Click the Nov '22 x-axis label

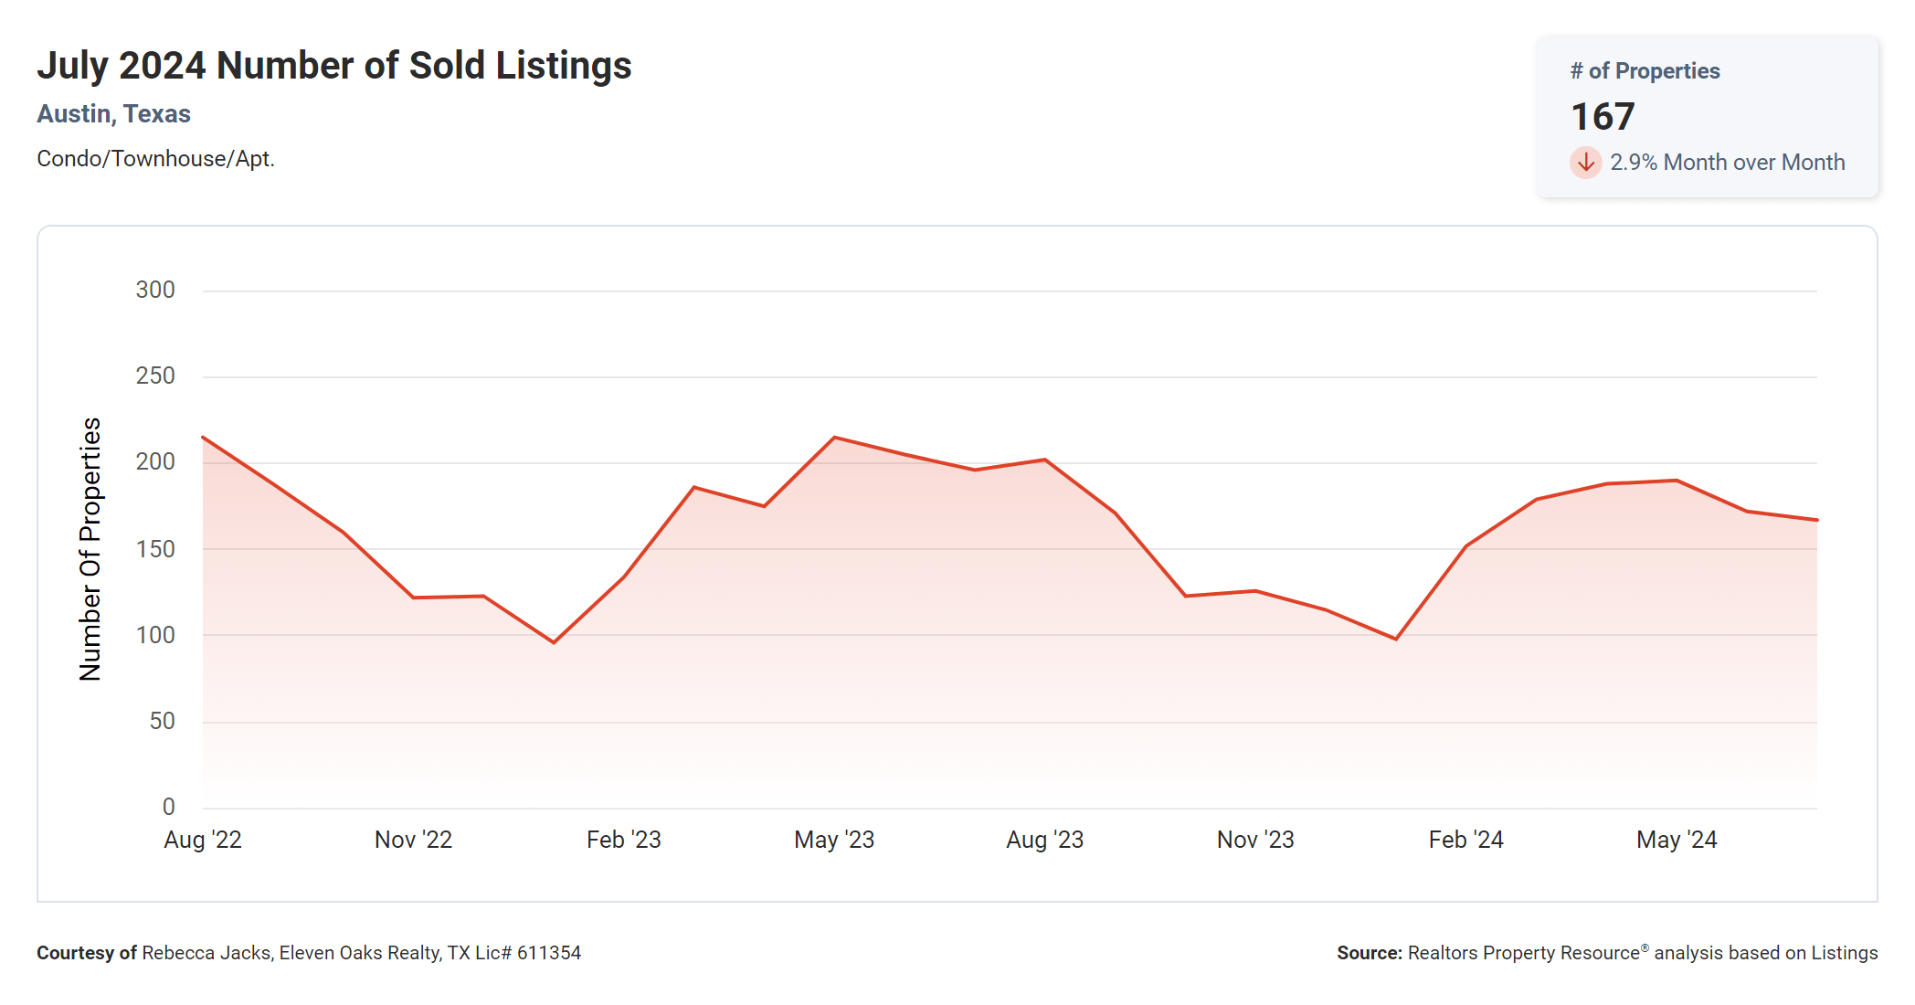click(413, 840)
